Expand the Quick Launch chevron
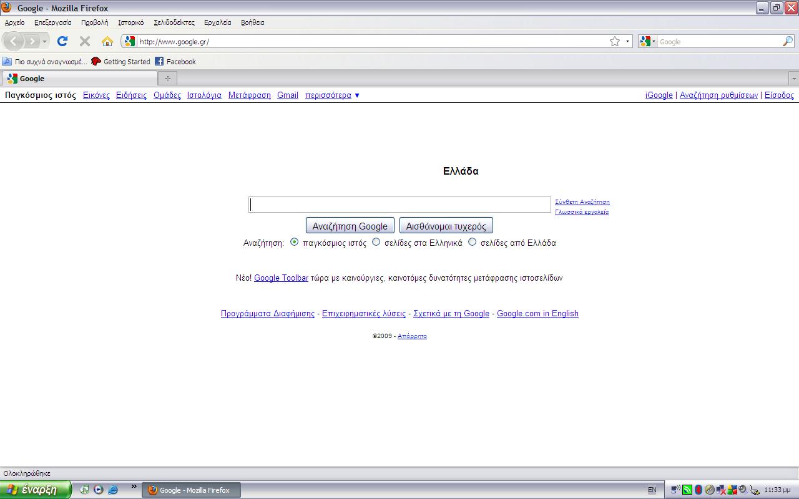The height and width of the screenshot is (499, 799). point(134,487)
